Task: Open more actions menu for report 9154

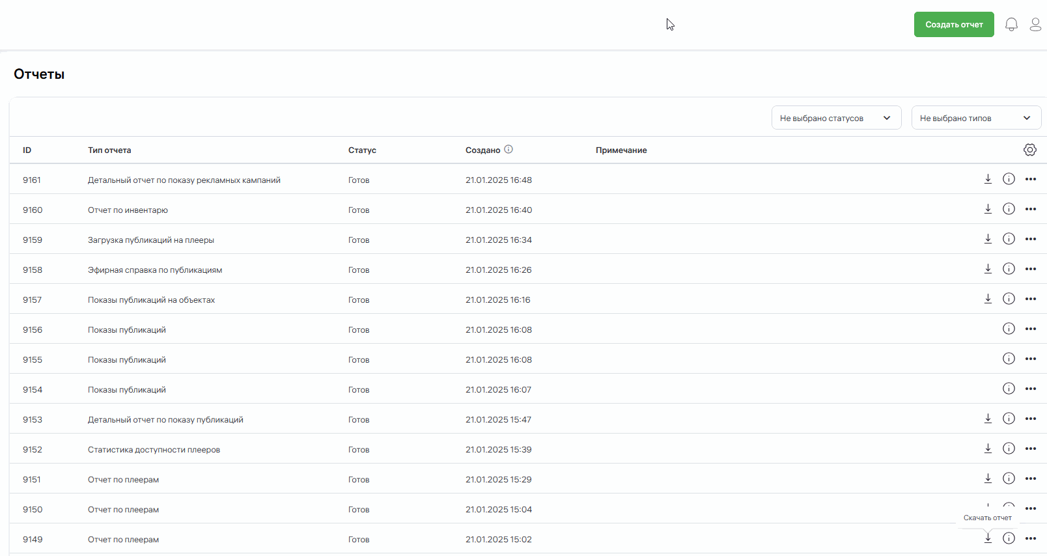Action: click(x=1030, y=389)
